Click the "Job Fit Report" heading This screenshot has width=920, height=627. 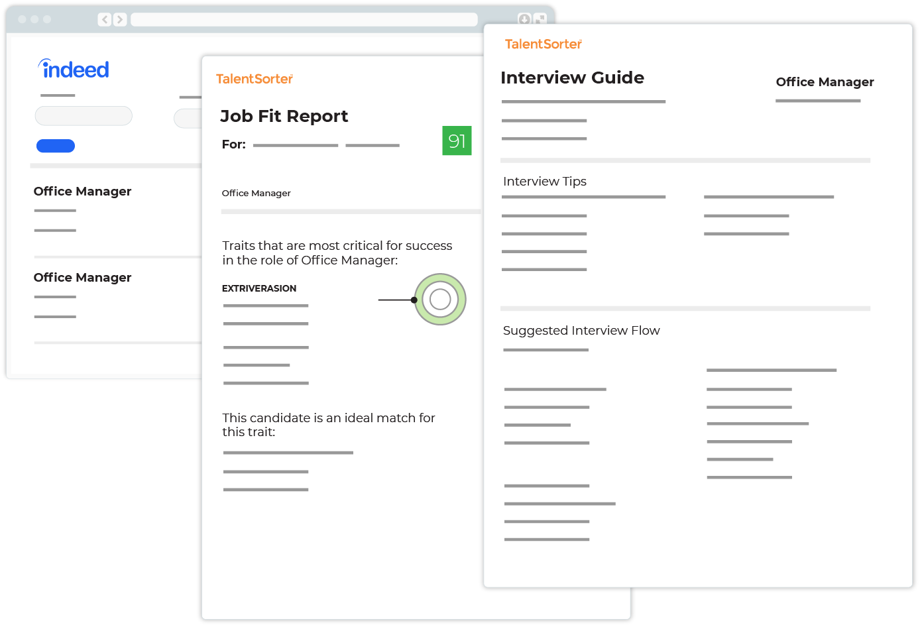pyautogui.click(x=284, y=117)
